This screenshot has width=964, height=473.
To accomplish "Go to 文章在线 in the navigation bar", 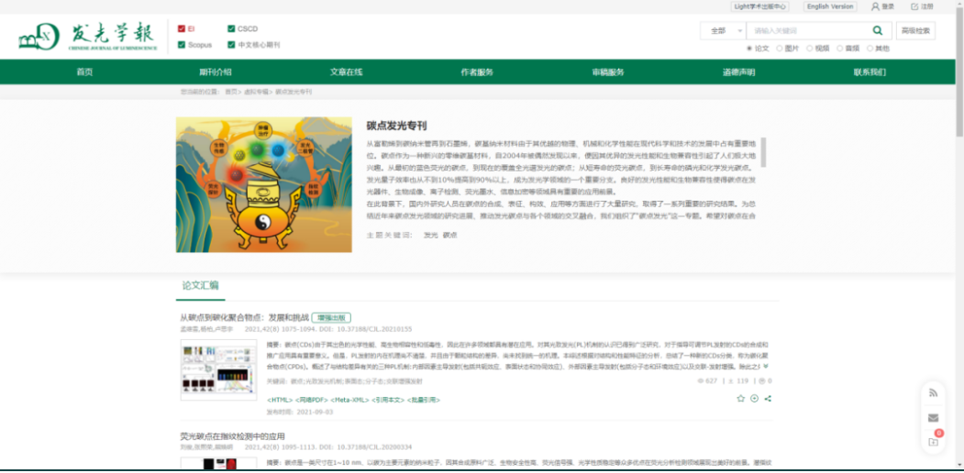I will pyautogui.click(x=347, y=72).
